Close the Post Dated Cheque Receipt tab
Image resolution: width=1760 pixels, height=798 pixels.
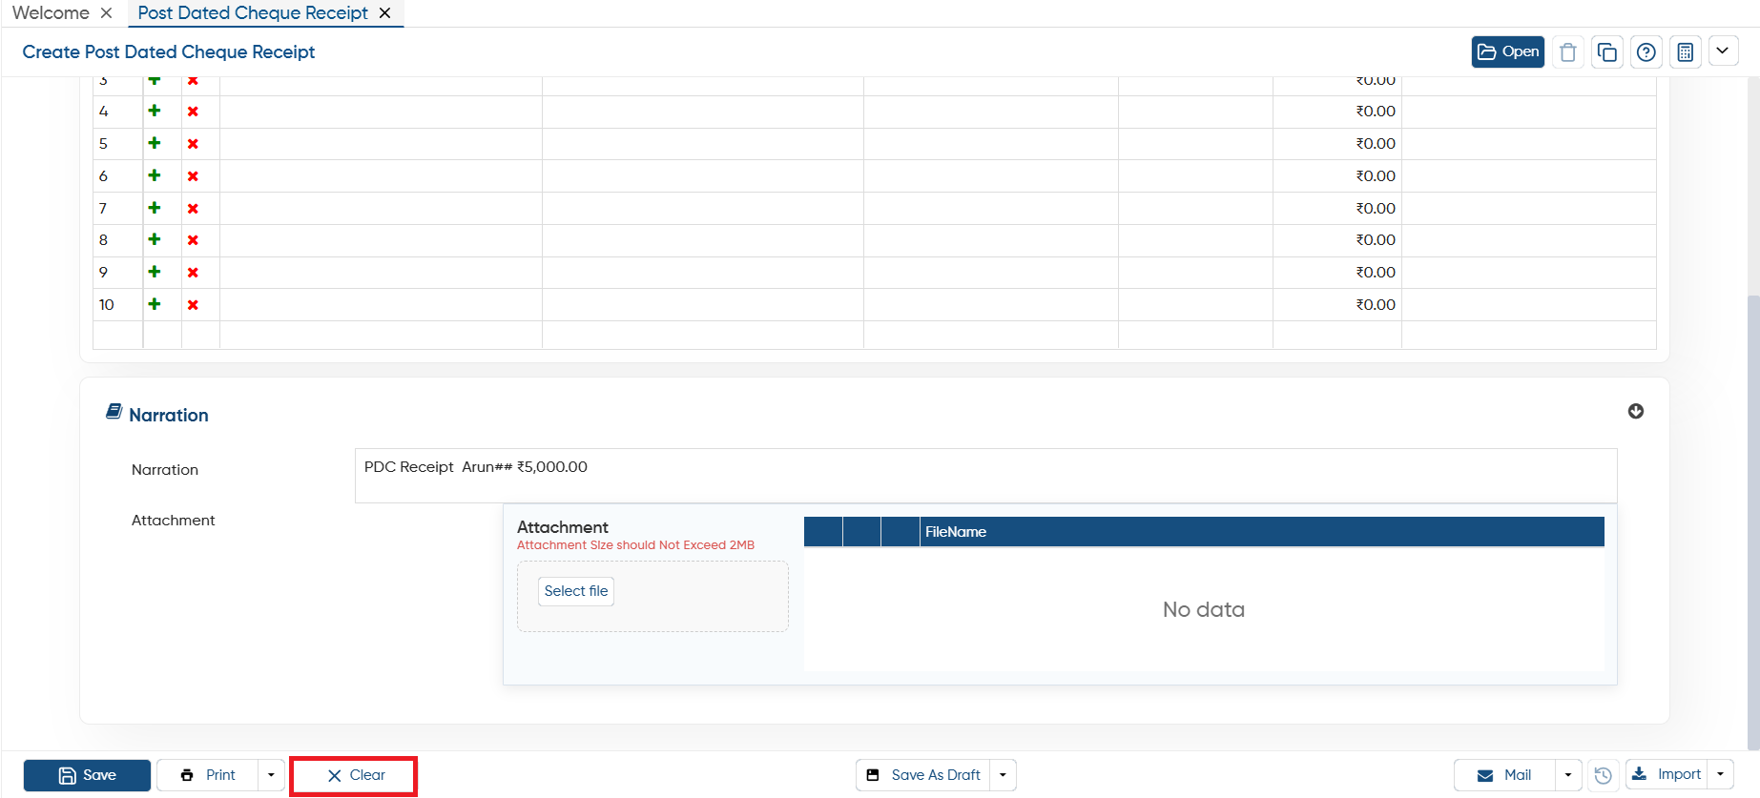coord(384,13)
